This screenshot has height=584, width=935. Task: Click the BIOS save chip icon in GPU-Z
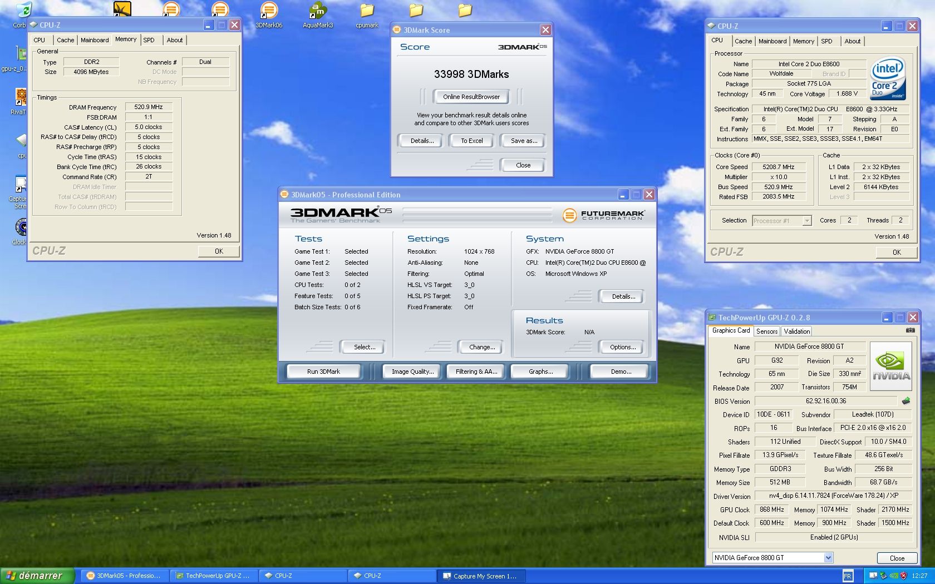[x=906, y=400]
